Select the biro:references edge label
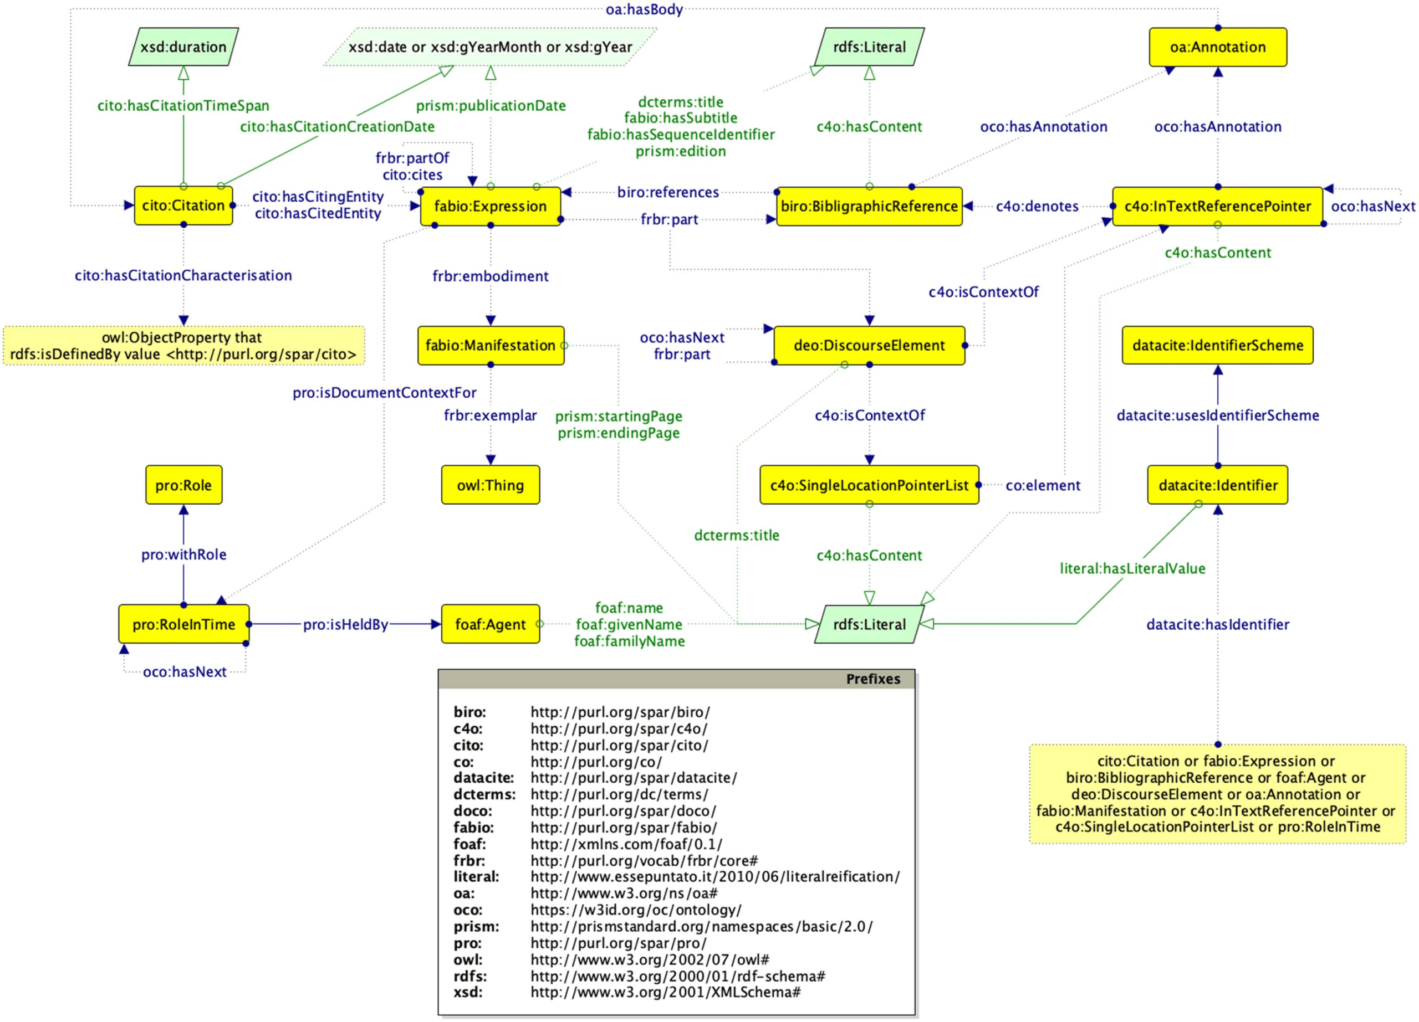The image size is (1419, 1022). click(x=668, y=192)
